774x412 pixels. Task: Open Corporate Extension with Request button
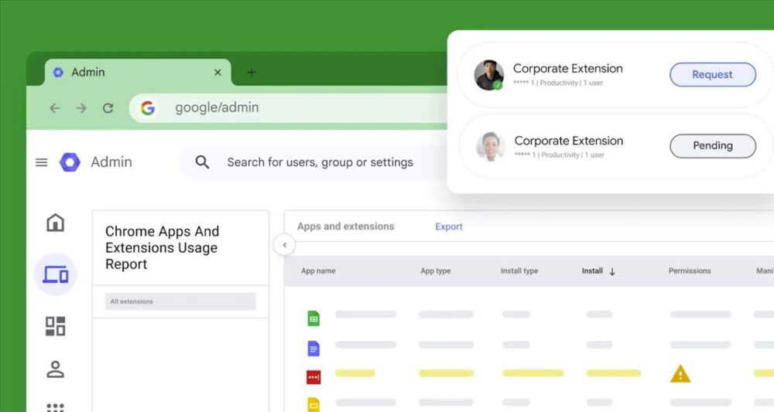[567, 69]
